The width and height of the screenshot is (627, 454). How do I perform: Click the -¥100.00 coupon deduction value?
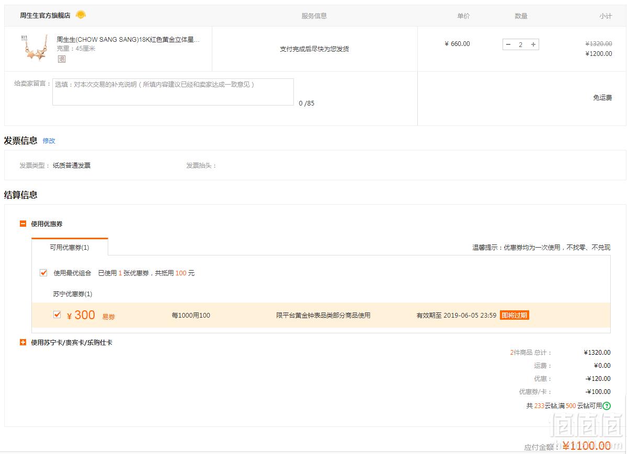click(x=598, y=392)
